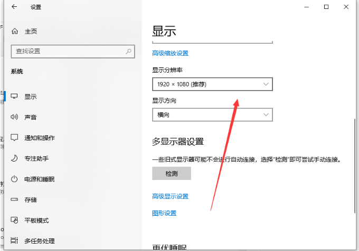The height and width of the screenshot is (251, 359).
Task: Close the 设置 window
Action: (x=346, y=7)
